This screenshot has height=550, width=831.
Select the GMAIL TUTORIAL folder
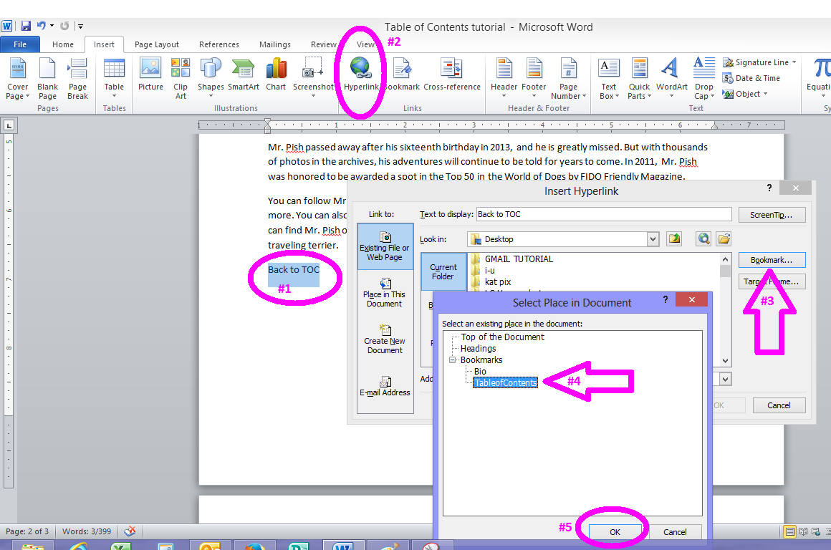(x=512, y=259)
